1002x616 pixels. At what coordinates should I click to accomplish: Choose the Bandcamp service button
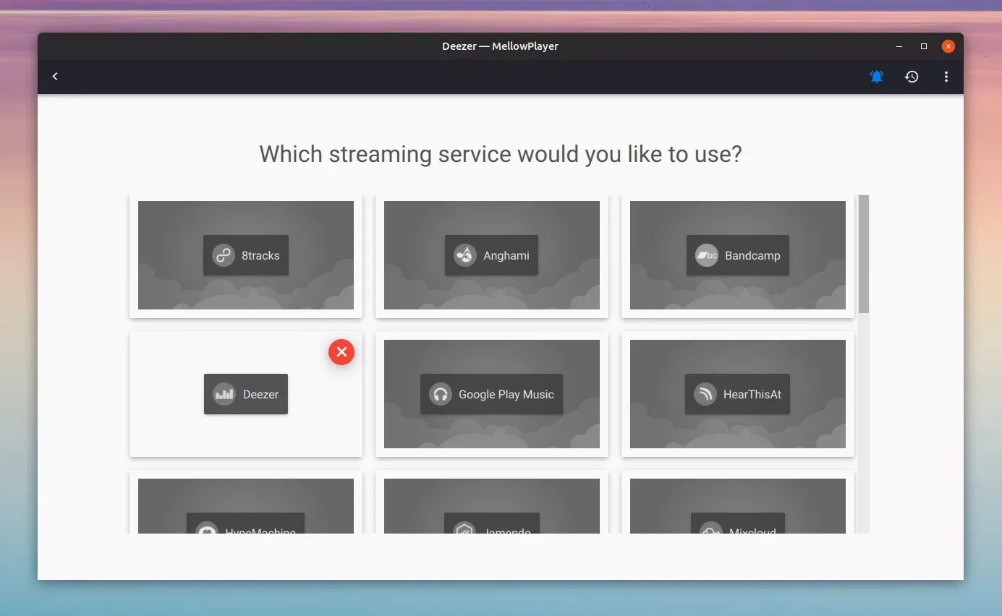coord(752,255)
